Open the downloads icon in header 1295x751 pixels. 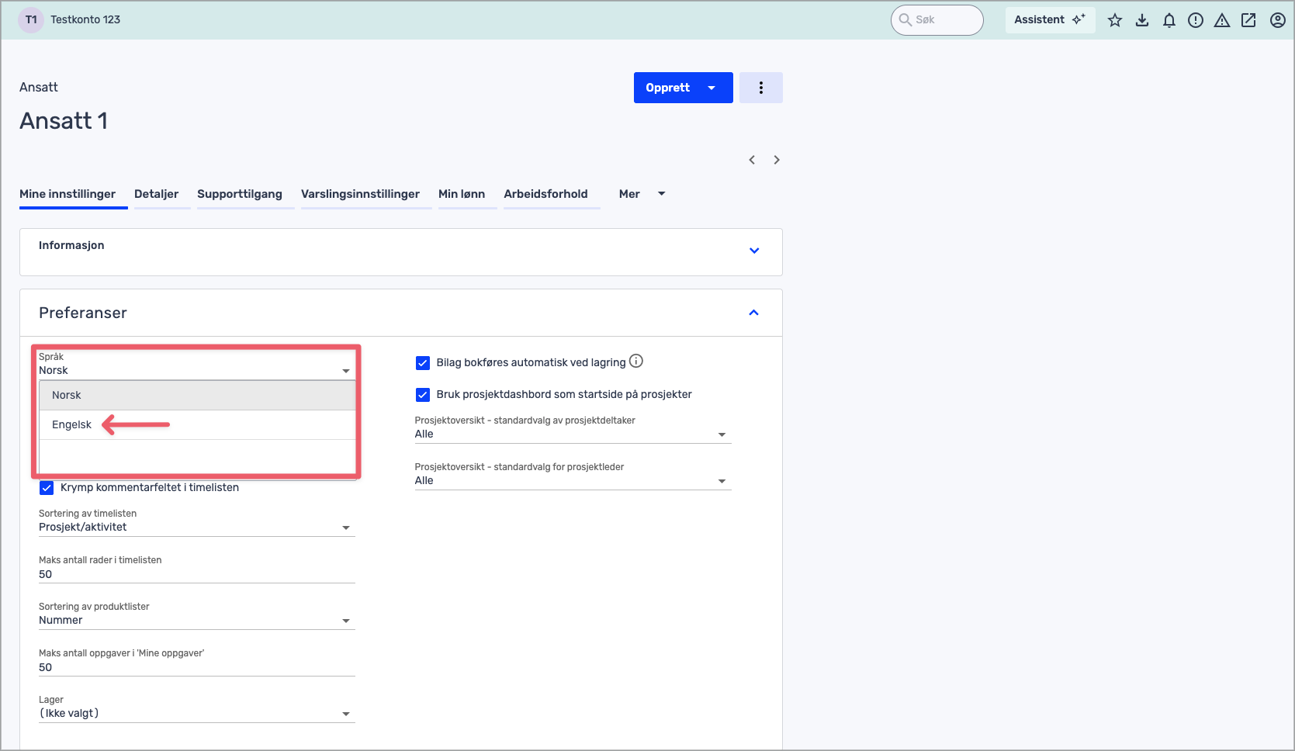coord(1142,20)
